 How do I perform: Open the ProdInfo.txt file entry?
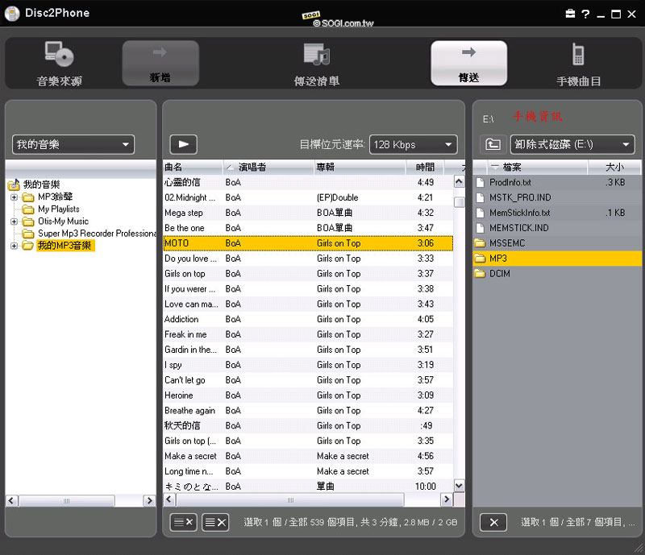coord(557,183)
